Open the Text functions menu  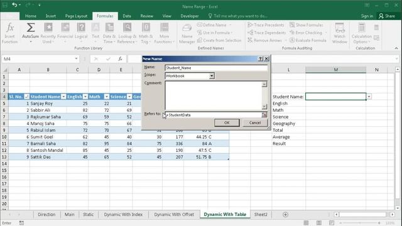coord(95,33)
